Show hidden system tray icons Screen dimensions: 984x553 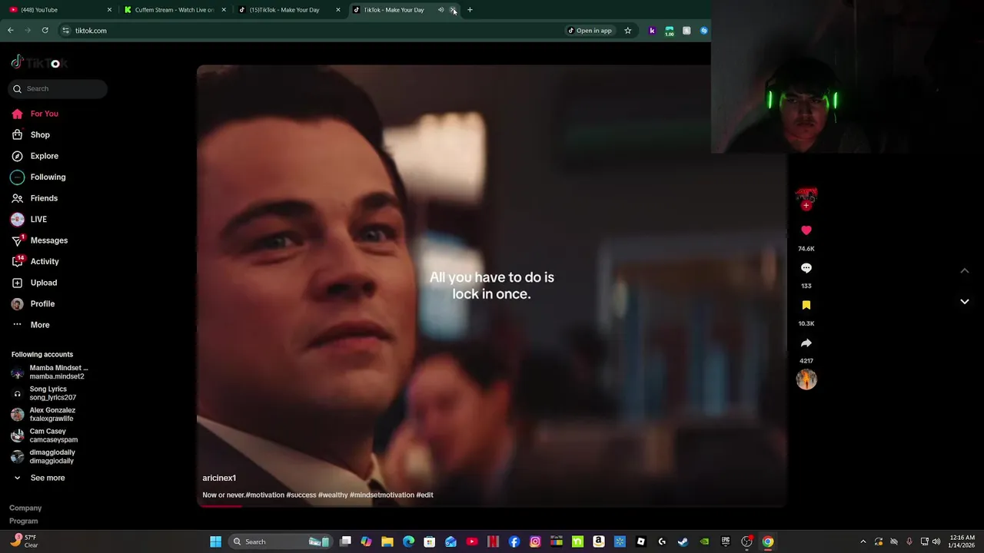(x=863, y=541)
